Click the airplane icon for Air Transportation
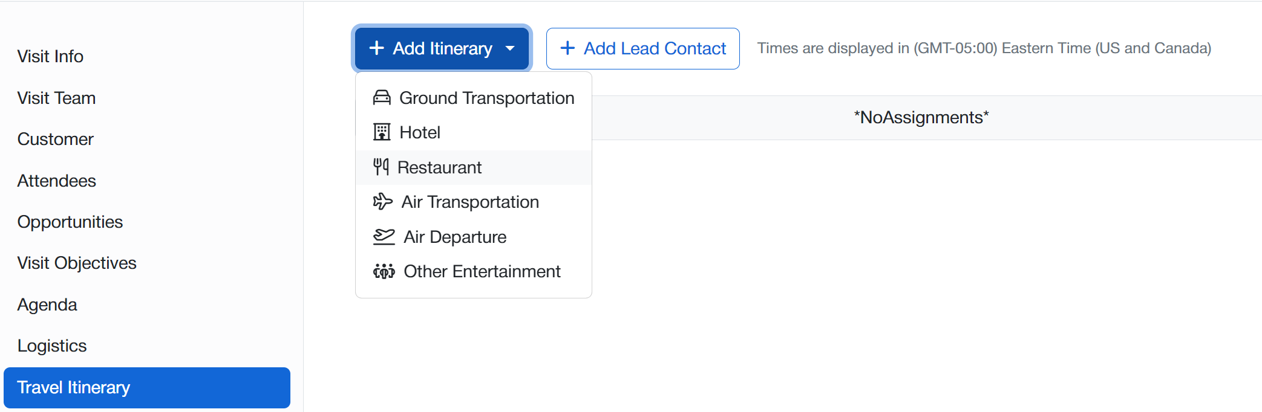 (382, 202)
